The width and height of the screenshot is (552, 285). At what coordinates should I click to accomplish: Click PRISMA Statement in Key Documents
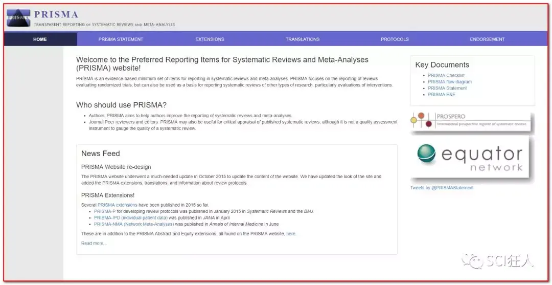click(447, 88)
